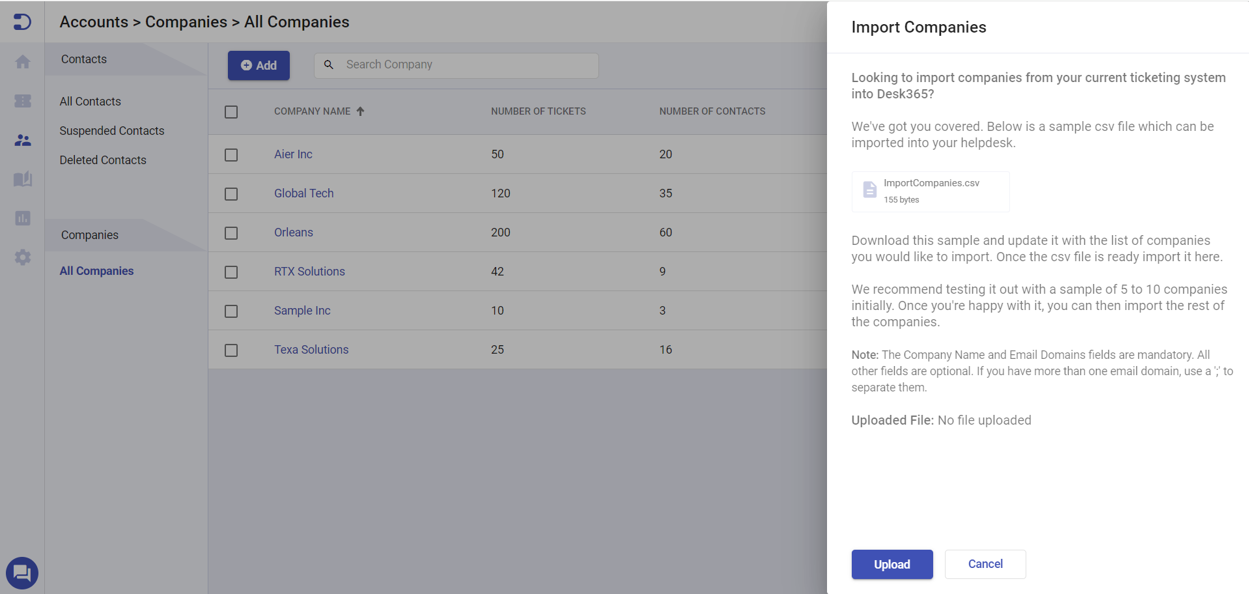Open the Contacts/people icon in the sidebar

coord(22,140)
